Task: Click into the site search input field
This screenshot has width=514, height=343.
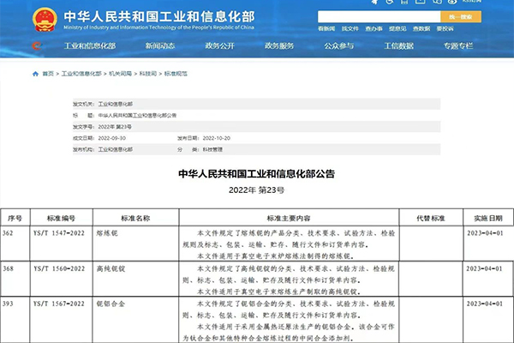Action: (379, 17)
